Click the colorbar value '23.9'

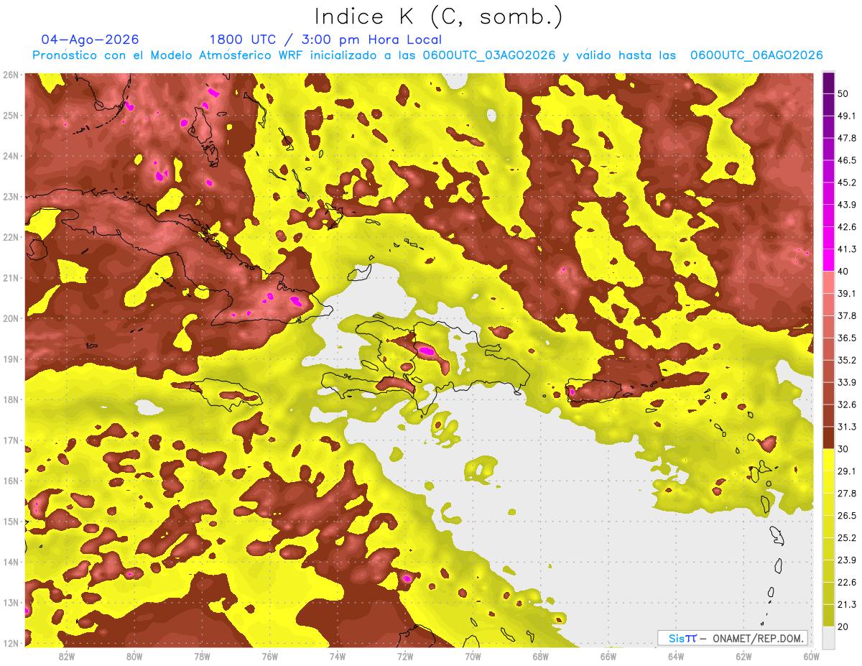[x=846, y=560]
